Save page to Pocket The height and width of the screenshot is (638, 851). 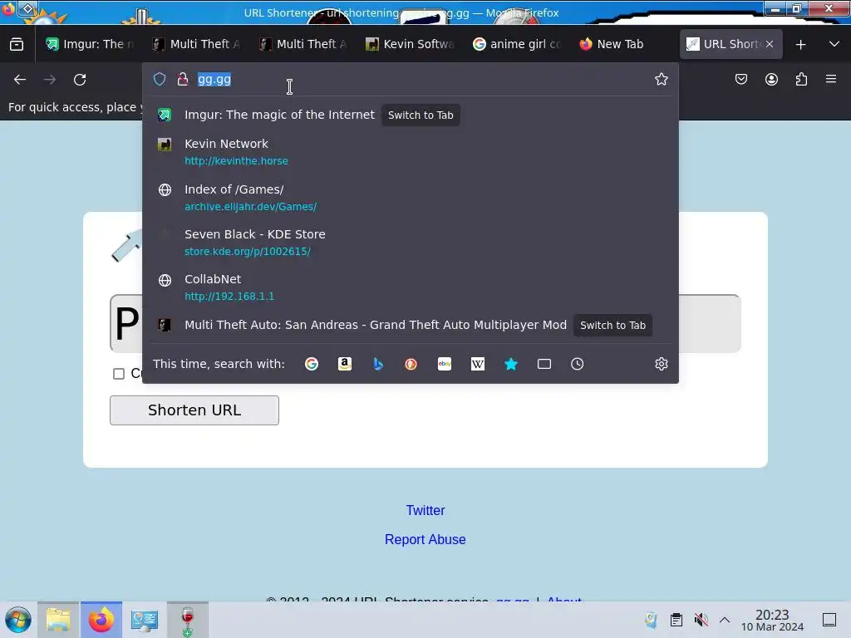[x=741, y=79]
